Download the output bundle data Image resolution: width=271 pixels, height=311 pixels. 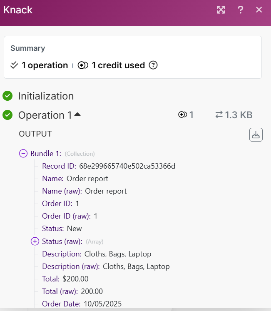click(x=256, y=135)
